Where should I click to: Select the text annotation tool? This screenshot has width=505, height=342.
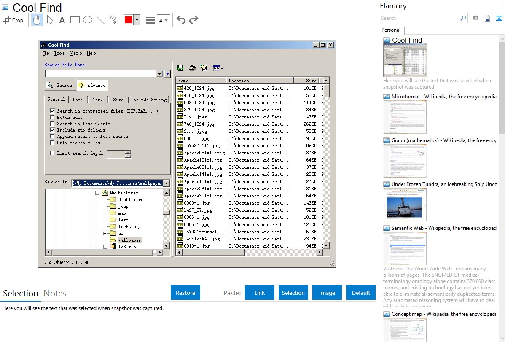click(62, 20)
